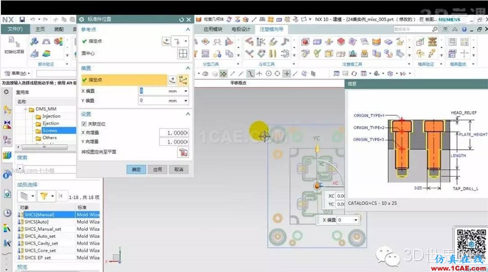Screen dimensions: 488x272
Task: Select the Others folder in the tree
Action: point(50,138)
